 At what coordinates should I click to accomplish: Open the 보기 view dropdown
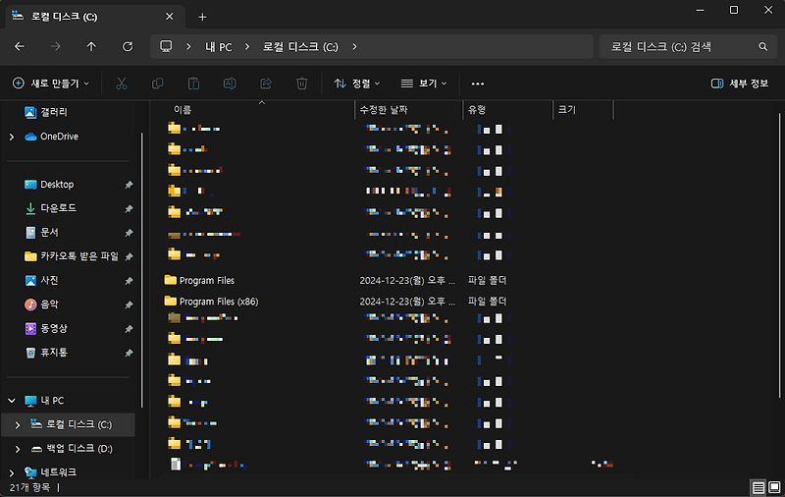[x=424, y=83]
